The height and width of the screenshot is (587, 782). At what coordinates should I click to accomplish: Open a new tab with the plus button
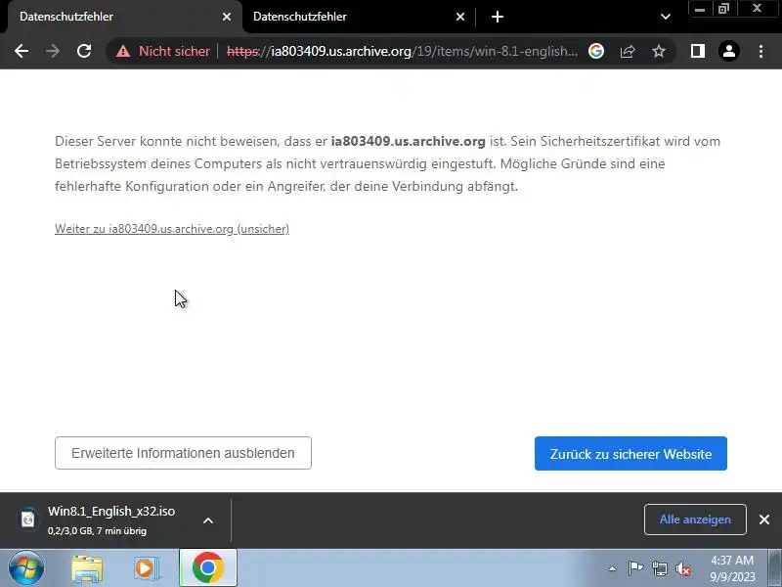[x=498, y=17]
